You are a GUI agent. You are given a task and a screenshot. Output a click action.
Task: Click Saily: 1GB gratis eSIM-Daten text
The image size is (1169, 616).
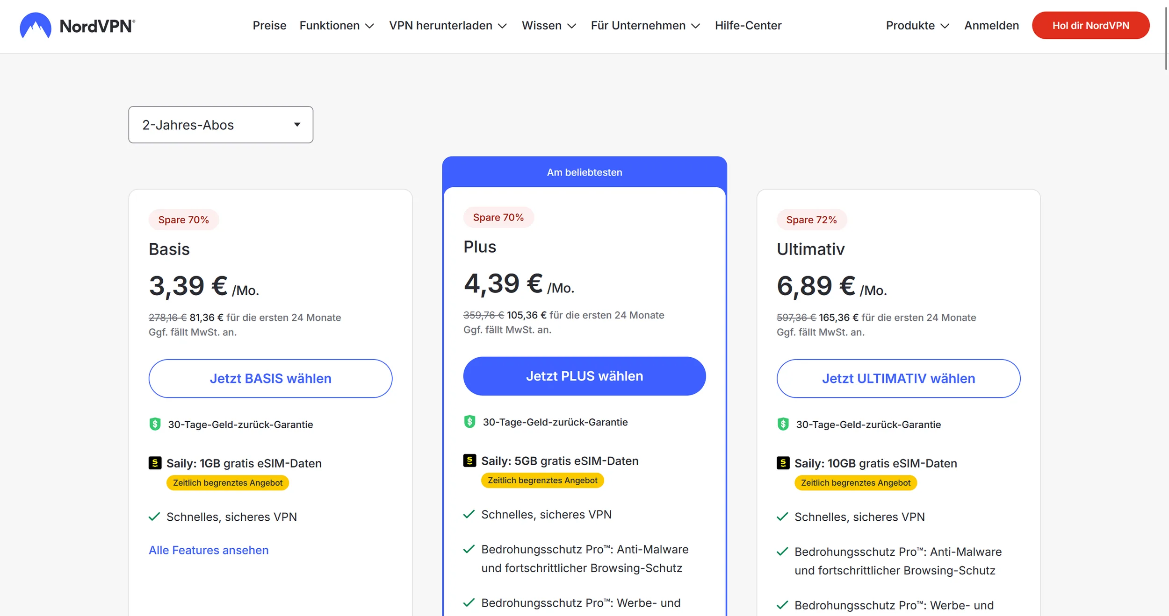(244, 463)
